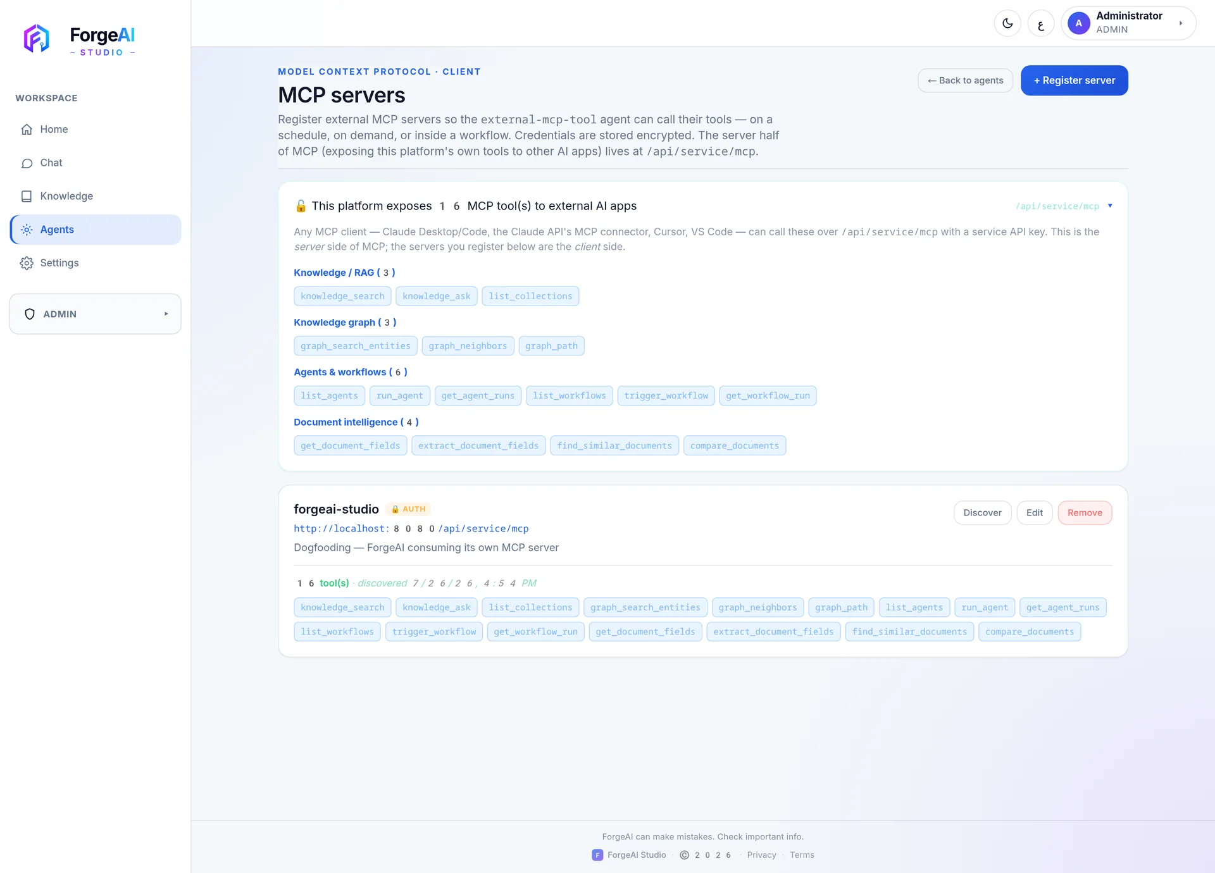Click compare_documents chip in forgeai-studio discovered tools
Screen dimensions: 1215x873
pos(1030,632)
